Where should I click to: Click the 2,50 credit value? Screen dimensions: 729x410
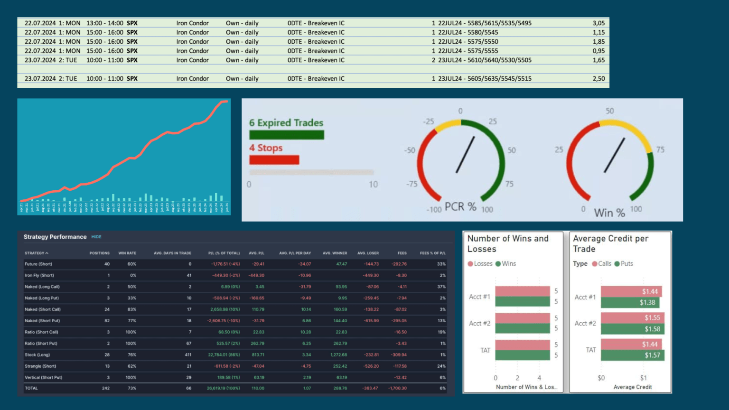pos(598,79)
